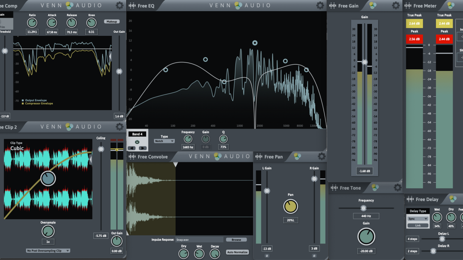The image size is (463, 260).
Task: Toggle the Band 4 power button
Action: (137, 142)
